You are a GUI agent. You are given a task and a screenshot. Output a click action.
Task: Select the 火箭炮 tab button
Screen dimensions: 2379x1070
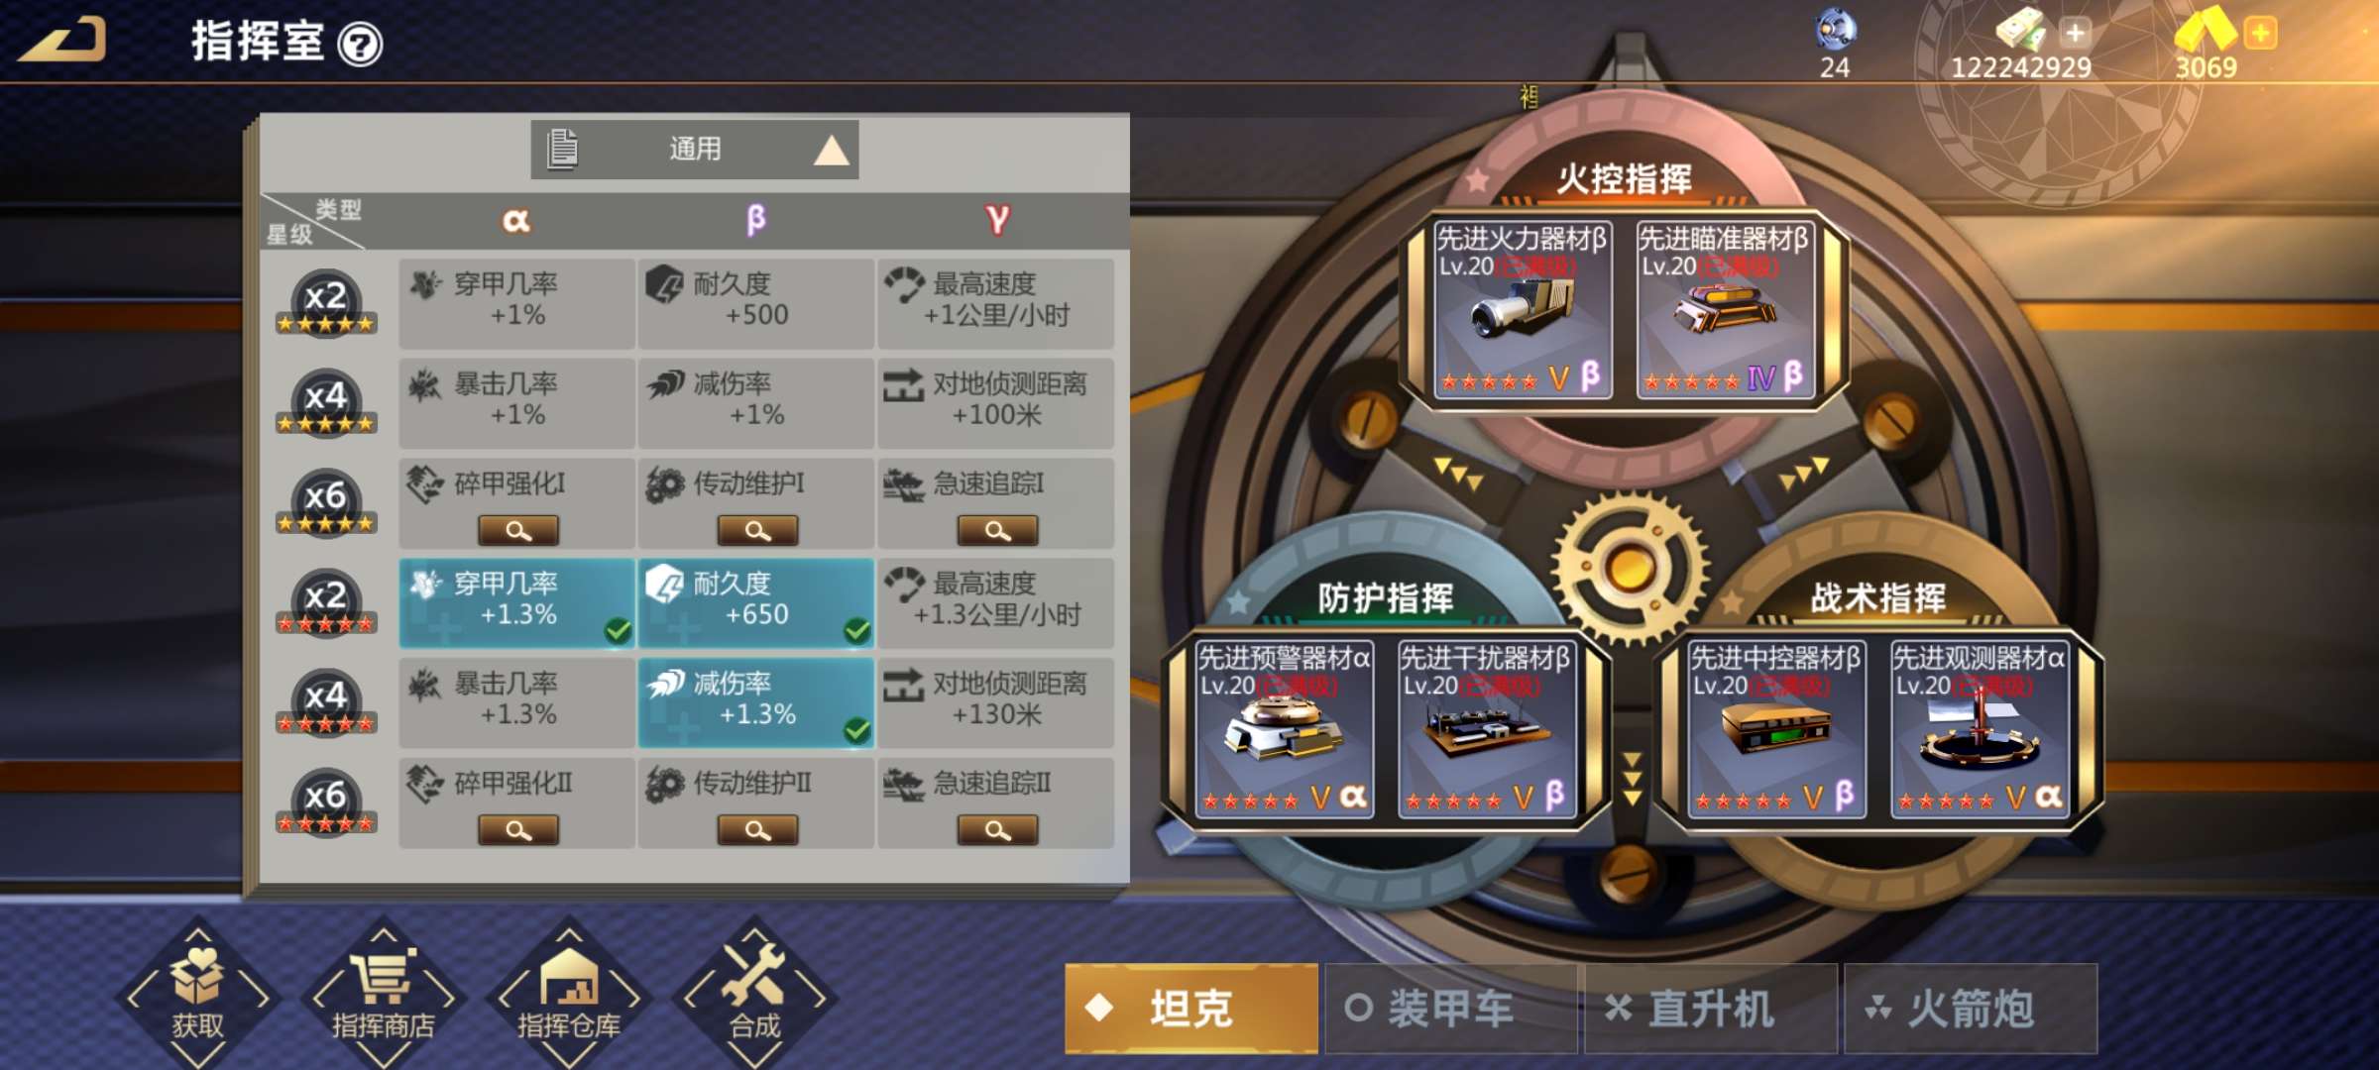point(1971,1009)
